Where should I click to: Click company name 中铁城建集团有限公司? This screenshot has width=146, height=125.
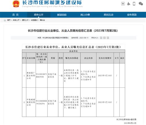tap(31, 102)
